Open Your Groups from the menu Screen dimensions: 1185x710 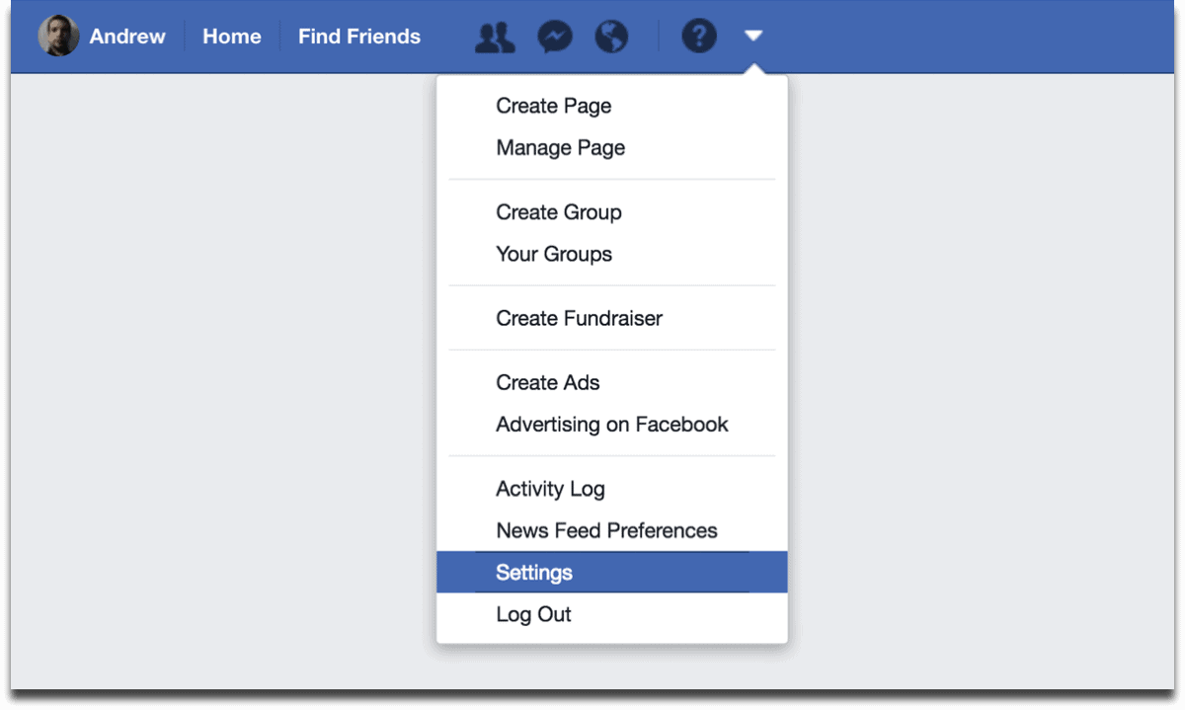click(x=553, y=254)
